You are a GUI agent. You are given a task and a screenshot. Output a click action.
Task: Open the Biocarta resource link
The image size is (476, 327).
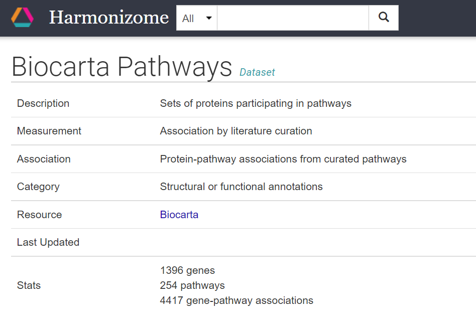[x=179, y=215]
